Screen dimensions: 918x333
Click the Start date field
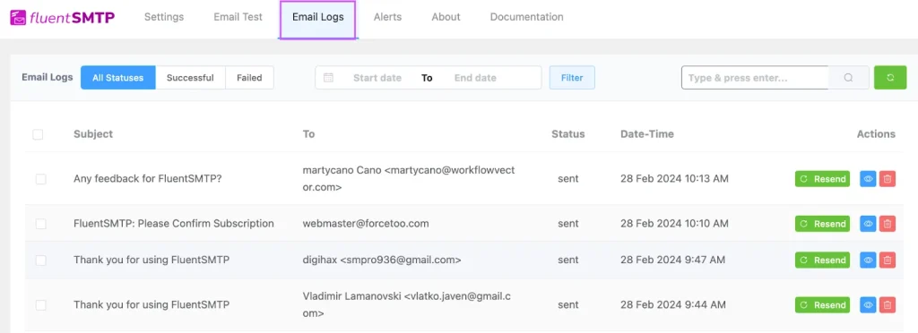pos(377,78)
